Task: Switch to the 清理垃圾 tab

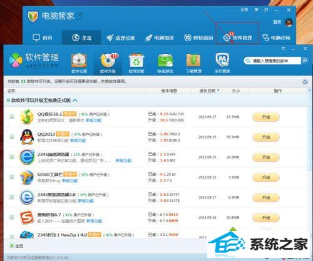Action: coord(121,38)
